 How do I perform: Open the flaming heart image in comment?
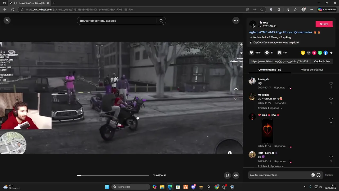point(267,131)
